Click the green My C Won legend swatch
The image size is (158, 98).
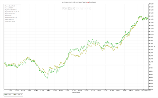click(x=5, y=95)
